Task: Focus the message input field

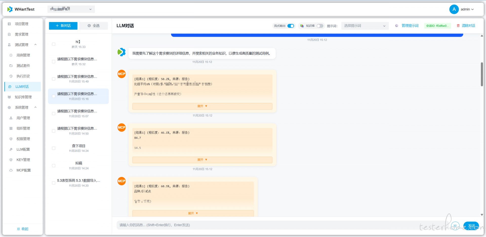Action: (278, 225)
